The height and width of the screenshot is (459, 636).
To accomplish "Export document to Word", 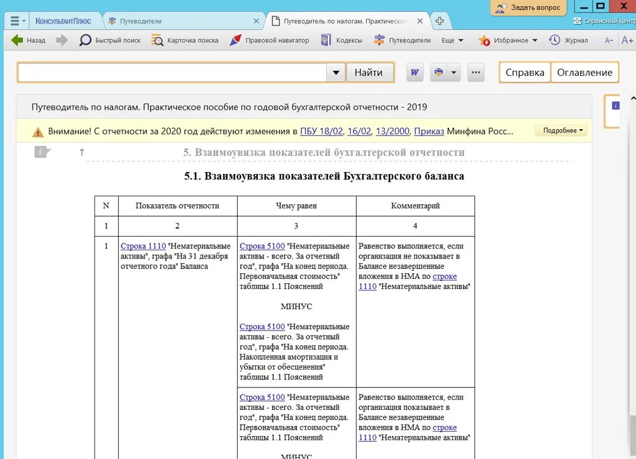I will (x=414, y=73).
